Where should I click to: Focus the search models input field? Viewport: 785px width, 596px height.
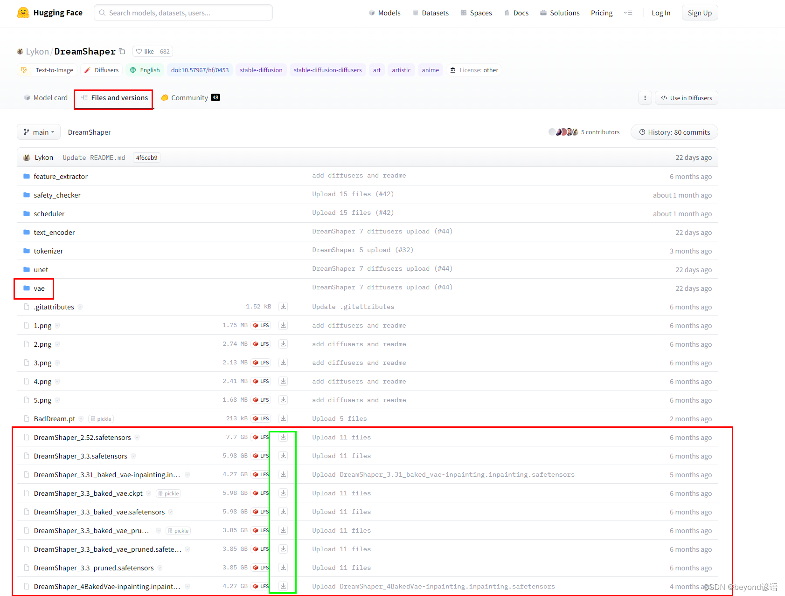(183, 13)
